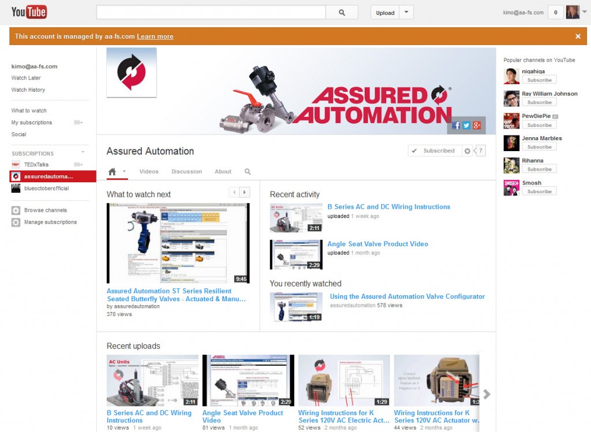
Task: Select the Home tab house icon
Action: point(113,171)
